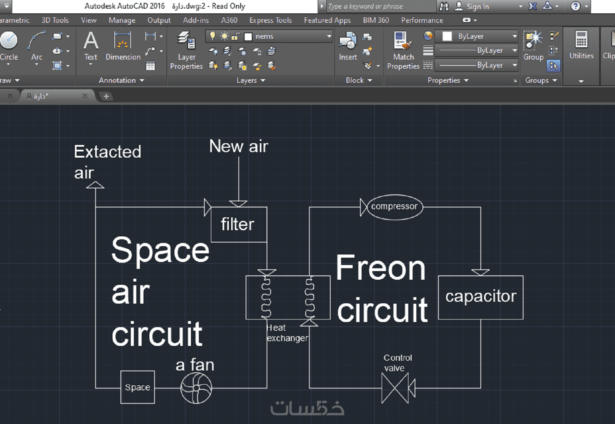Click the nems layer white color swatch
615x424 pixels.
click(x=248, y=37)
